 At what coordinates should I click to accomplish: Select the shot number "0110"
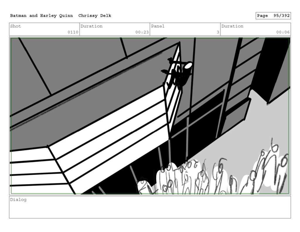[73, 32]
